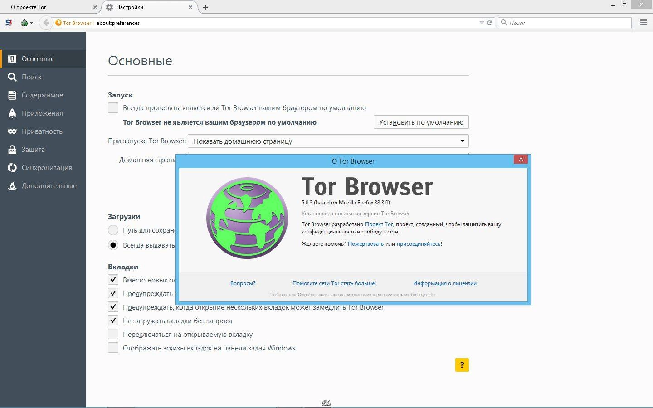The image size is (653, 408).
Task: Open a new tab with plus button
Action: (x=205, y=7)
